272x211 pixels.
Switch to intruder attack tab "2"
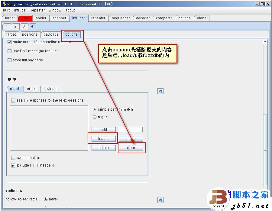click(x=15, y=26)
